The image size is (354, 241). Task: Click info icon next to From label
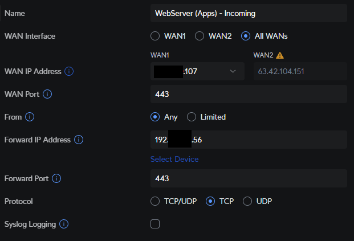[30, 117]
